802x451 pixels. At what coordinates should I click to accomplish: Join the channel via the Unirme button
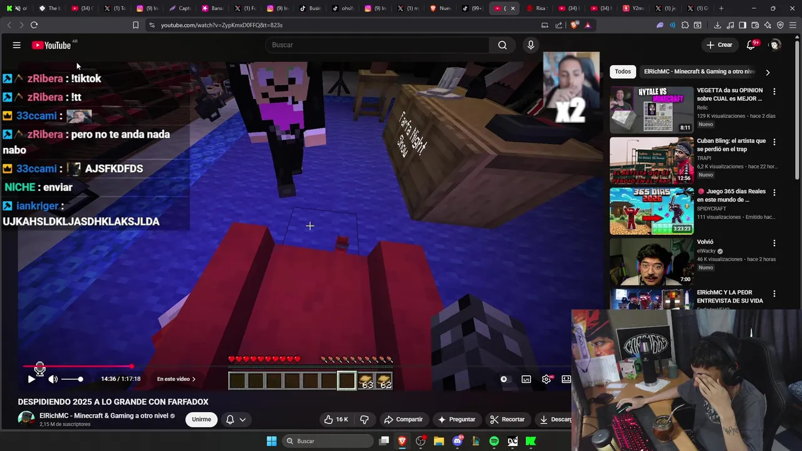point(201,420)
